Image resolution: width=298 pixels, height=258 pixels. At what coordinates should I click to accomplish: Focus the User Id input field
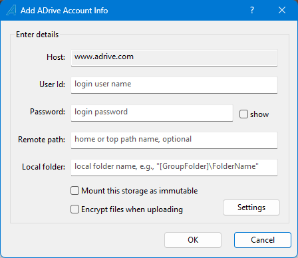tap(174, 85)
